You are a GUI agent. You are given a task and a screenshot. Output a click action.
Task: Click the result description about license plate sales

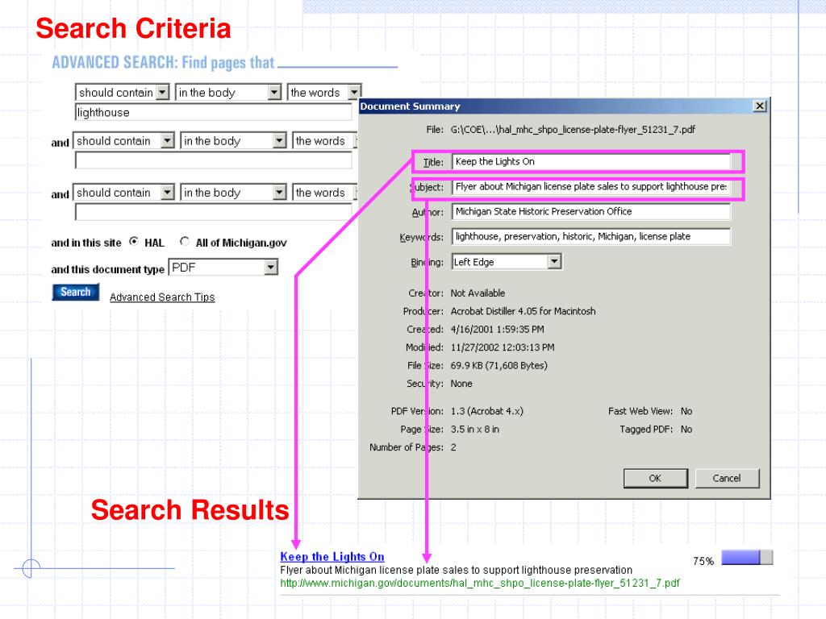point(457,570)
